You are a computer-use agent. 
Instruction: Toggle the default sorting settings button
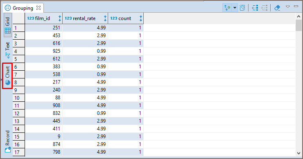tap(227, 8)
